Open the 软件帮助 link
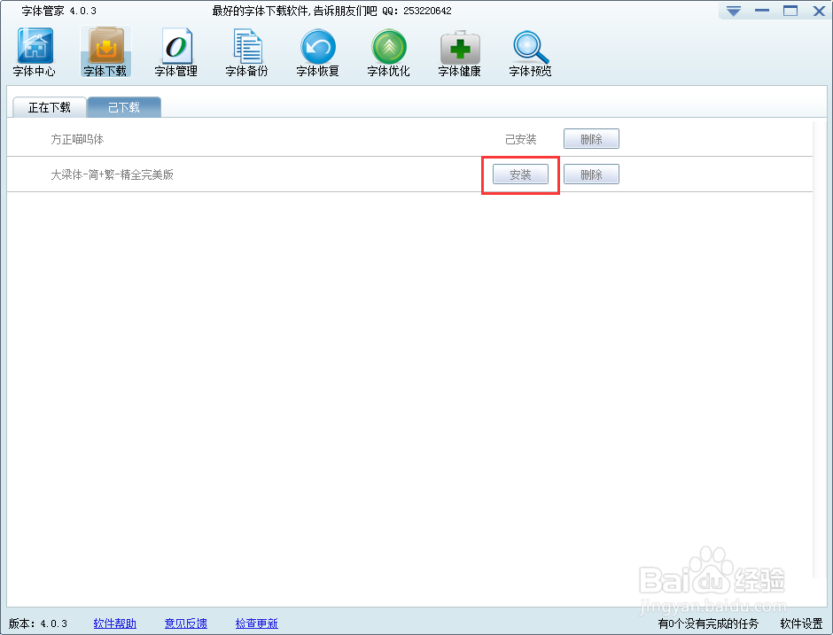833x635 pixels. click(x=114, y=623)
